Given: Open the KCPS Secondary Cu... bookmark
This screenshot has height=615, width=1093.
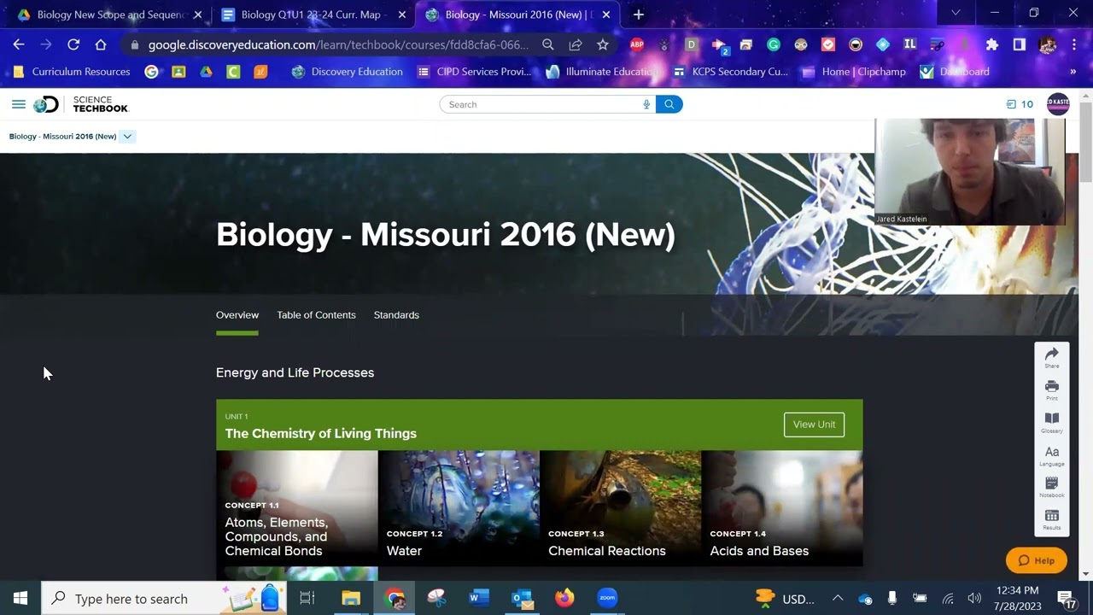Looking at the screenshot, I should point(731,72).
